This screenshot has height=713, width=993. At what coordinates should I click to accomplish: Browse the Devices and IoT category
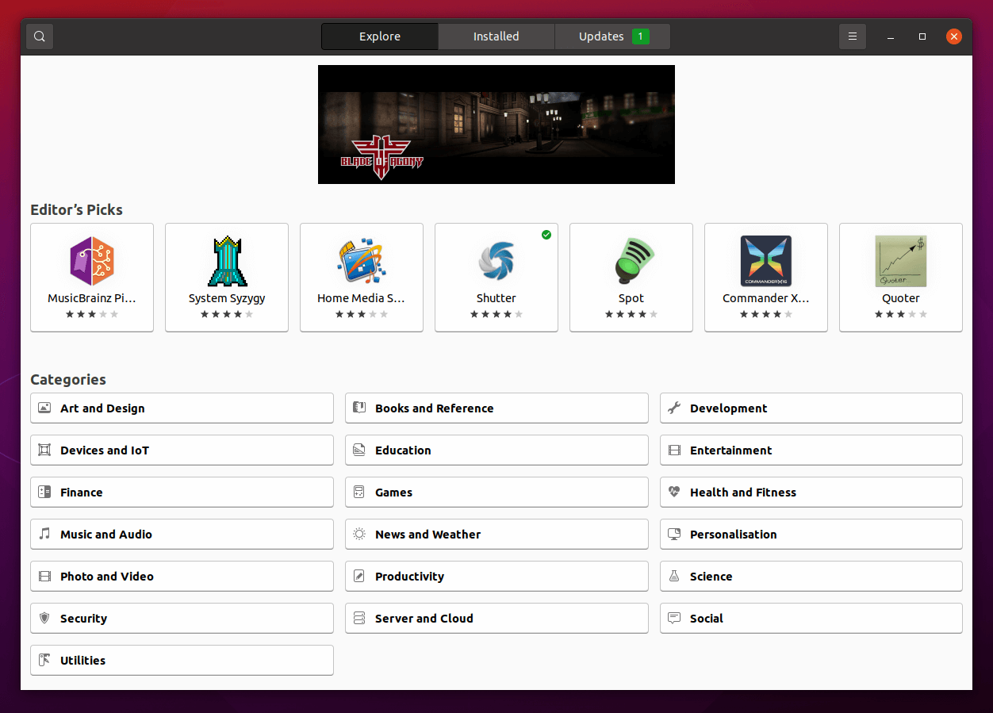(182, 450)
